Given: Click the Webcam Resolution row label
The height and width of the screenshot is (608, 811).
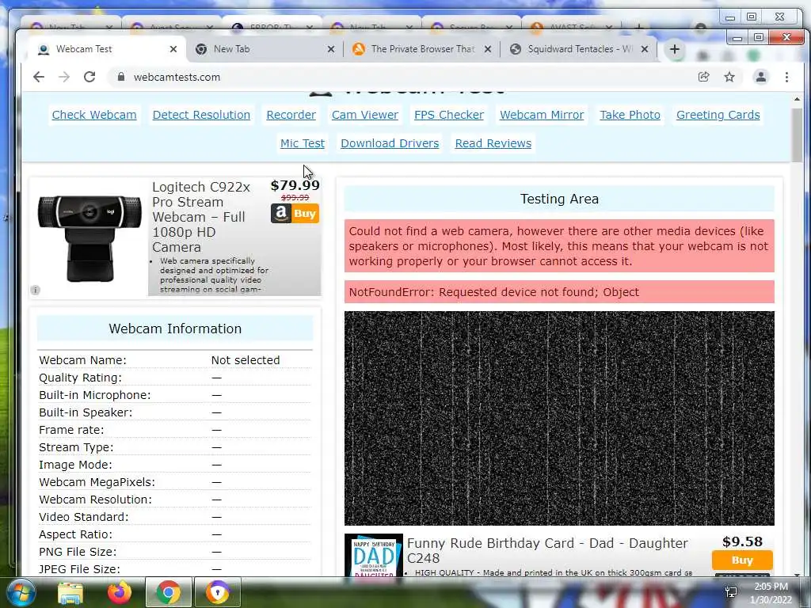Looking at the screenshot, I should coord(95,500).
